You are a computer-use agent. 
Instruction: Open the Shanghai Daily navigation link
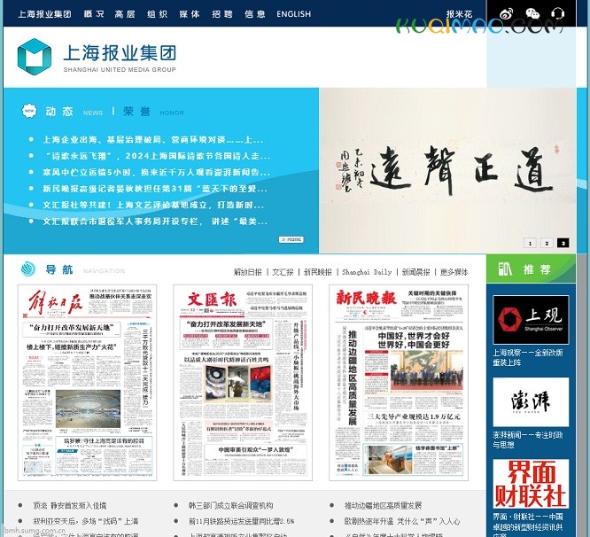(x=367, y=272)
